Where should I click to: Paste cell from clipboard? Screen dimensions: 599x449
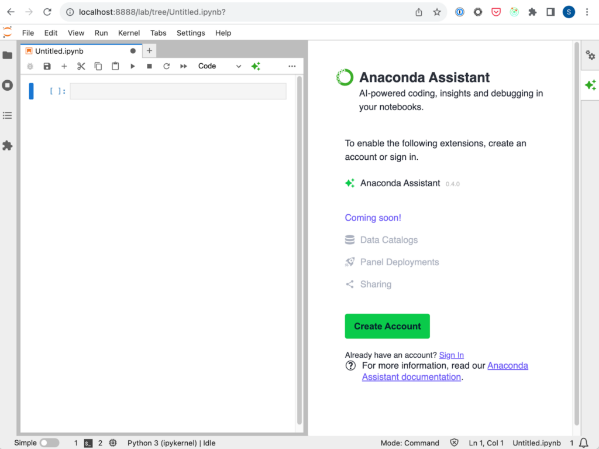[x=115, y=66]
